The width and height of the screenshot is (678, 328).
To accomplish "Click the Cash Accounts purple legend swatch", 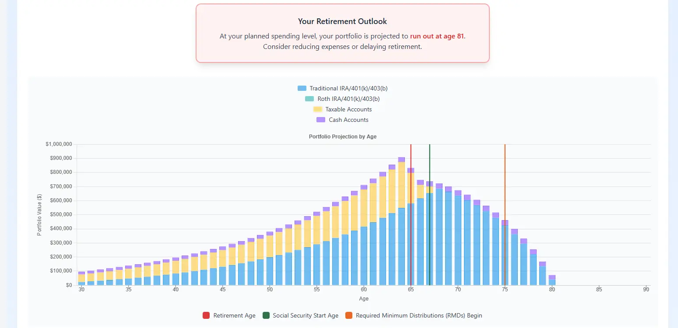I will pos(320,120).
